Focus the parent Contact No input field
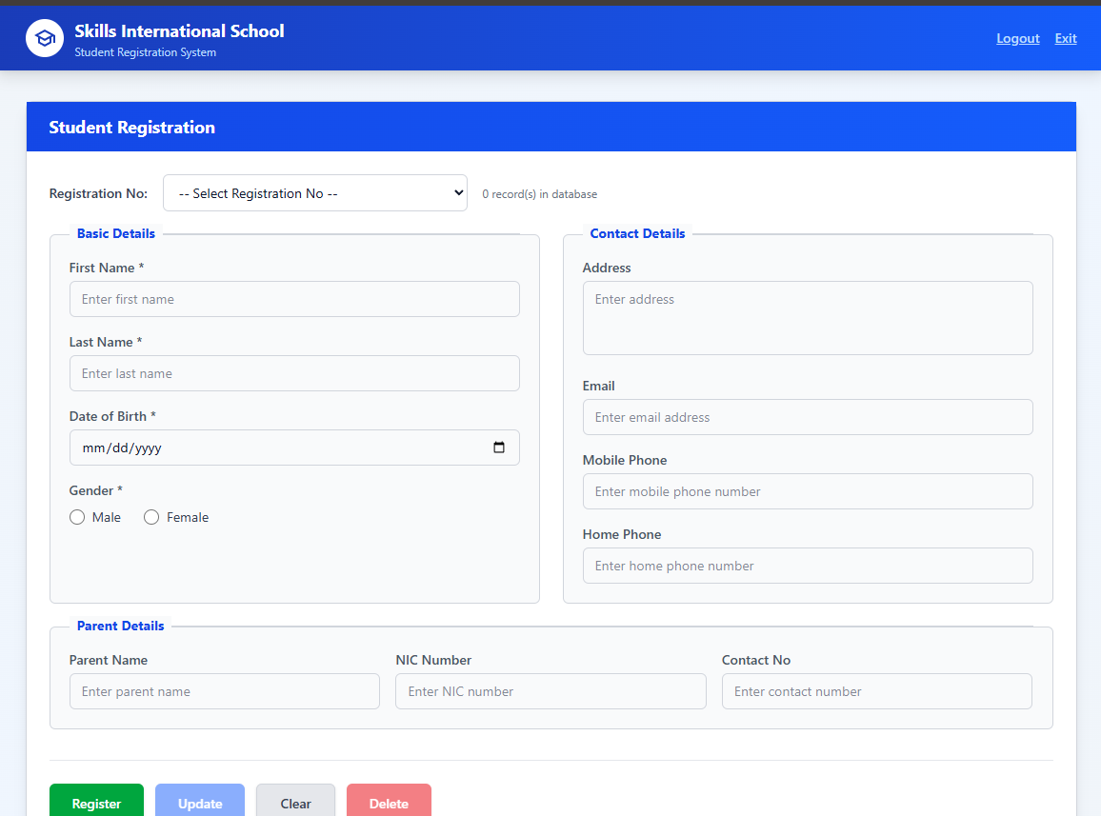The image size is (1101, 816). pos(877,691)
